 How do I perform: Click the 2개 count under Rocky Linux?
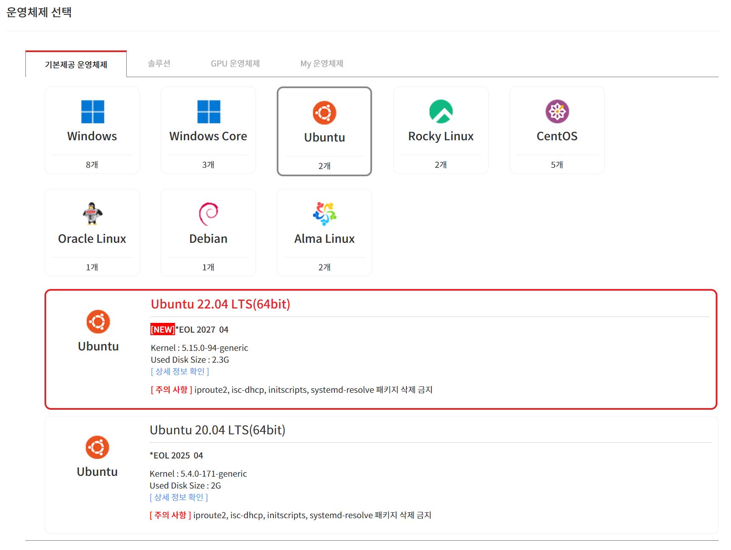click(441, 165)
